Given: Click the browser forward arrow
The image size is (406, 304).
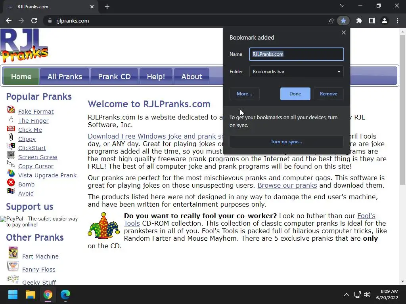Looking at the screenshot, I should (21, 21).
